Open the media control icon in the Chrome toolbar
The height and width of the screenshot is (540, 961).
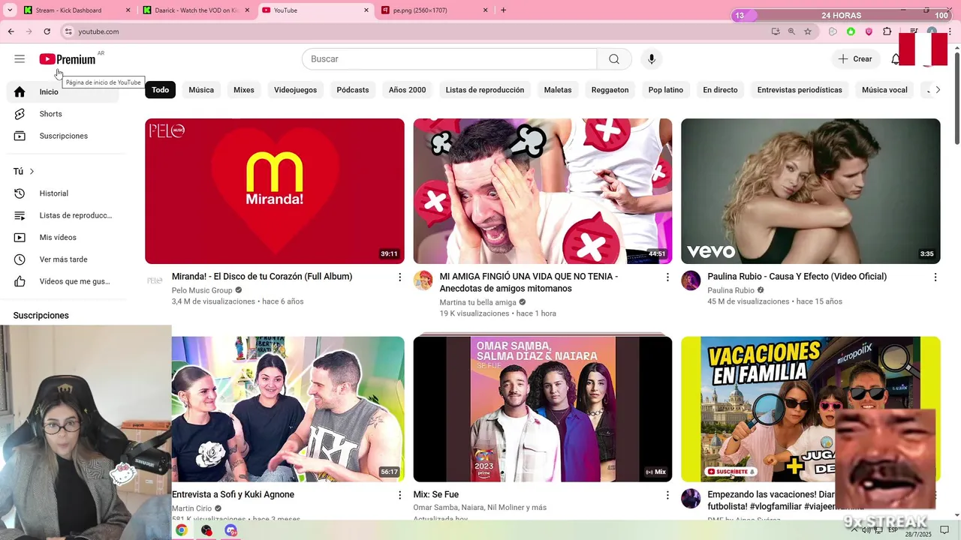coord(913,31)
